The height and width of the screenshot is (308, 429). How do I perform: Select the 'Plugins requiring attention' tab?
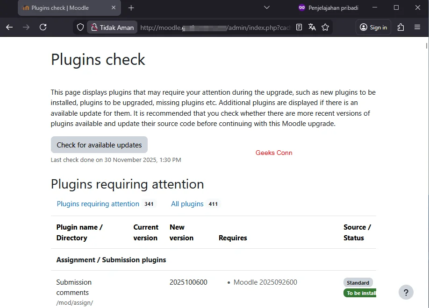98,204
